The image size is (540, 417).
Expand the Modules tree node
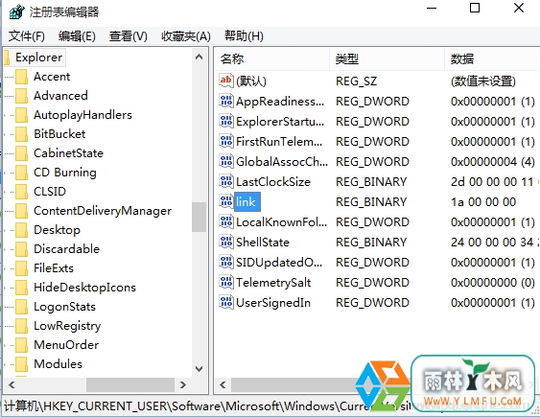pyautogui.click(x=5, y=364)
